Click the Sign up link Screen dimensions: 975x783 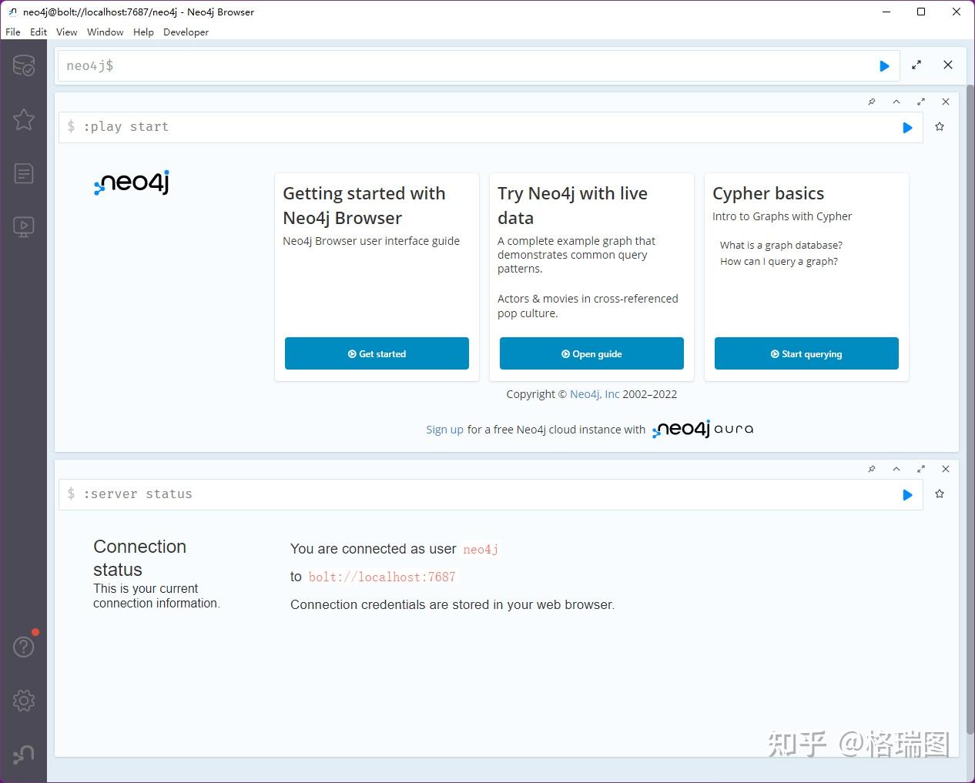point(445,430)
